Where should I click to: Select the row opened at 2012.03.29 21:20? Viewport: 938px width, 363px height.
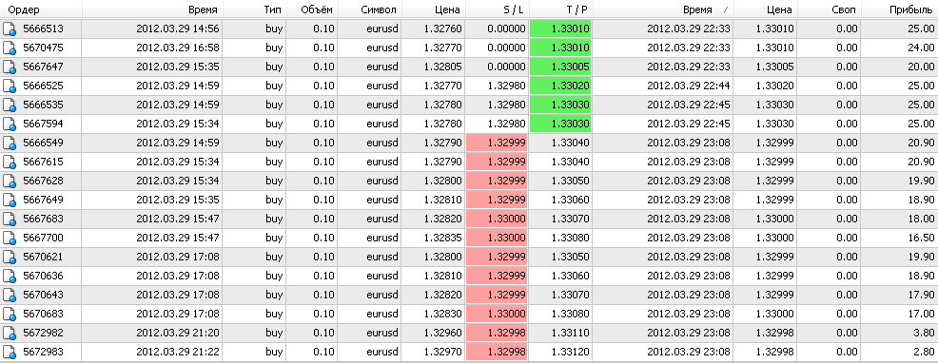tap(469, 334)
